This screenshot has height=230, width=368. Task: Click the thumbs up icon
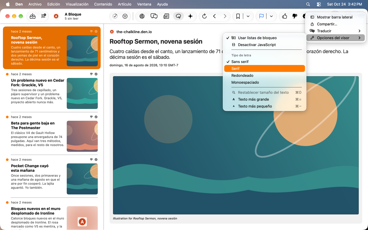click(284, 16)
